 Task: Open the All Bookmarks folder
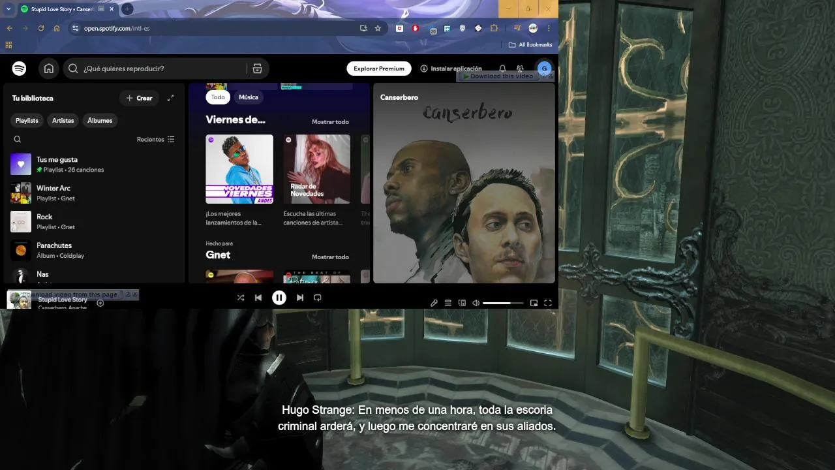530,45
